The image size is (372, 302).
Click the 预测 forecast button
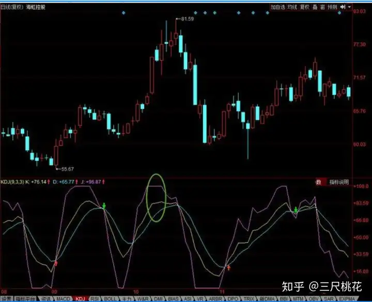(332, 7)
